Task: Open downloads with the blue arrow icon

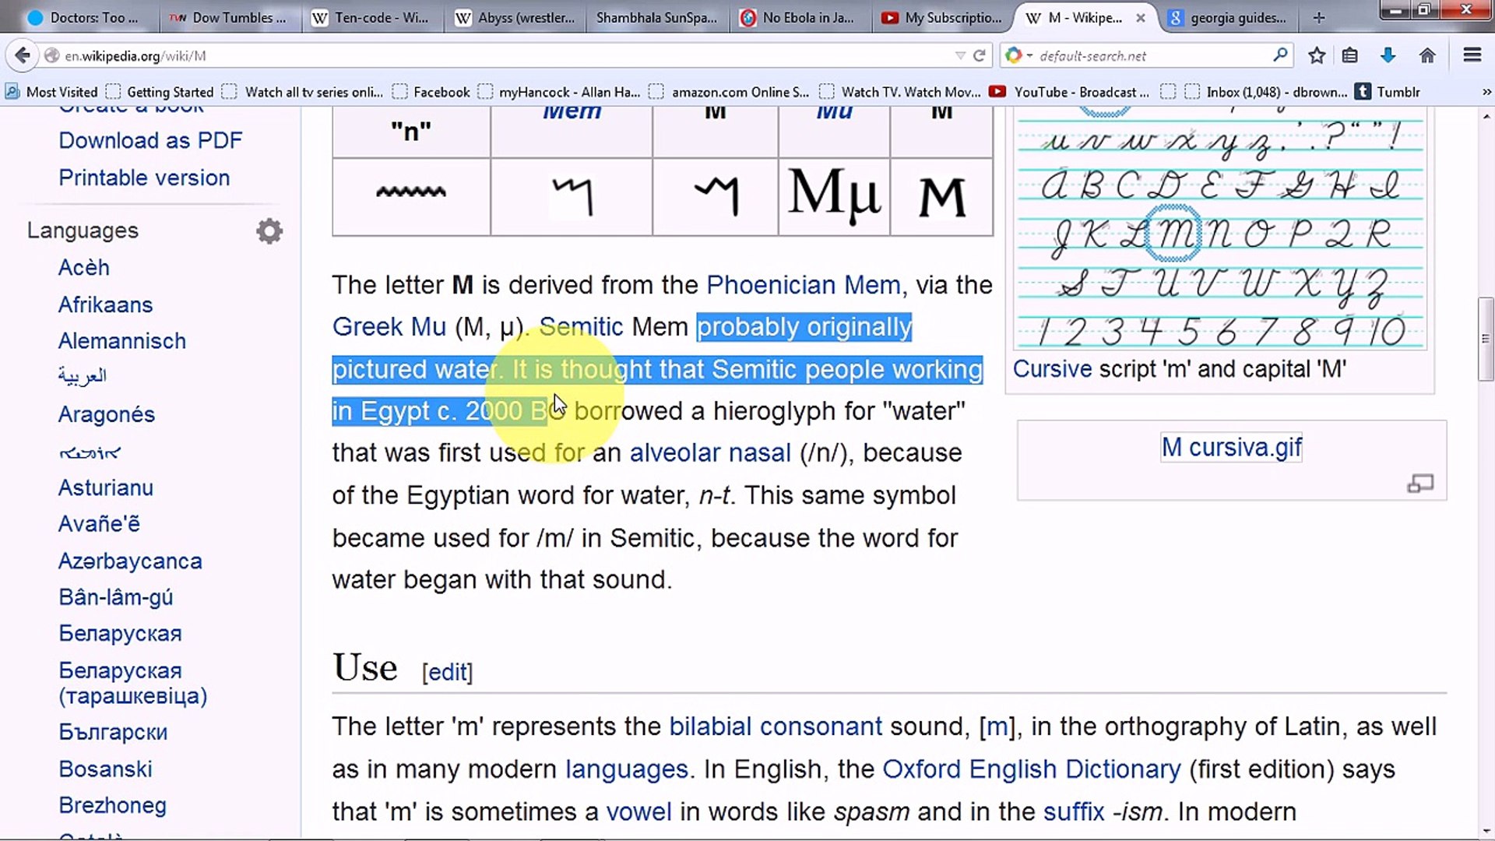Action: click(x=1388, y=55)
